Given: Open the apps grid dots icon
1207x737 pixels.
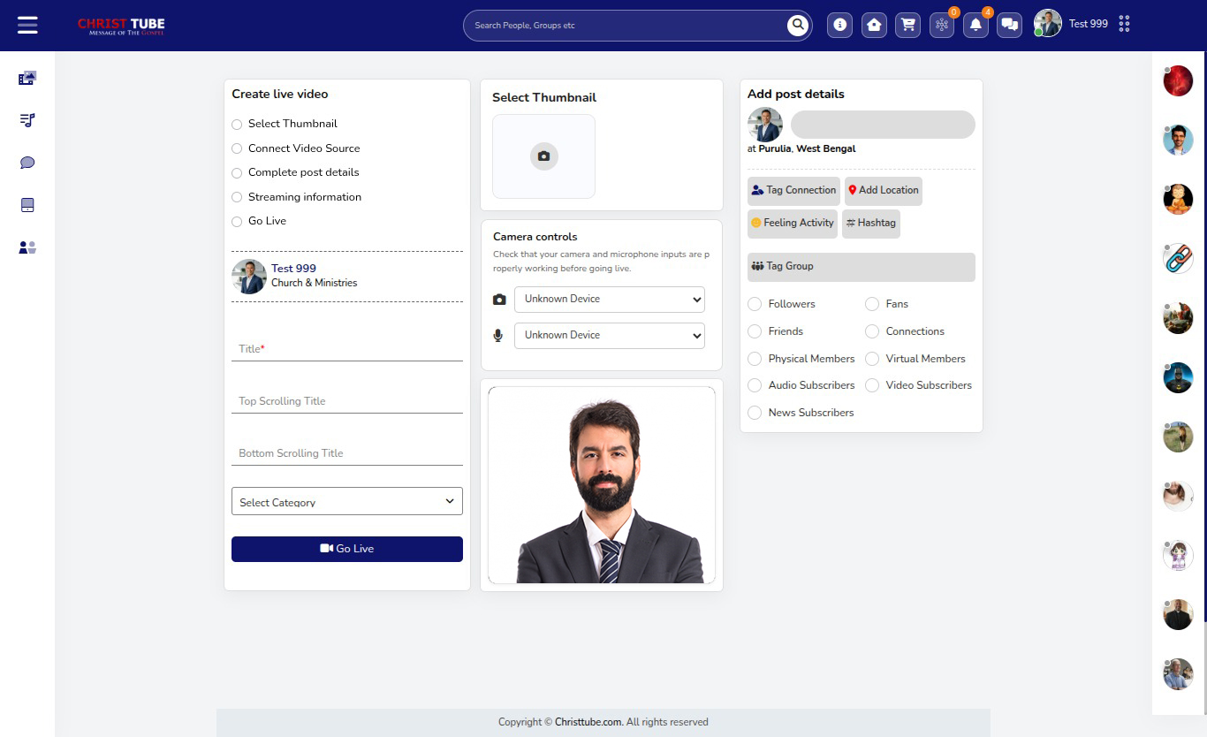Looking at the screenshot, I should (1124, 24).
